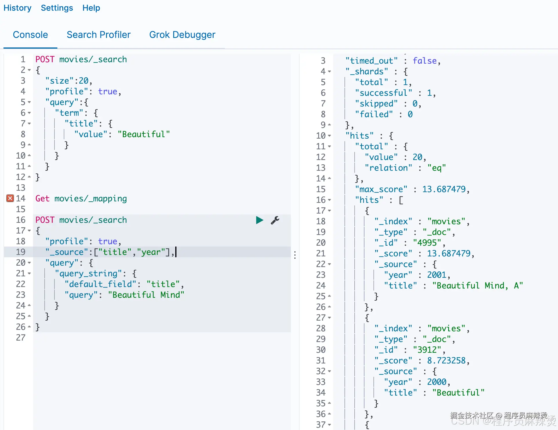The width and height of the screenshot is (558, 430).
Task: Select the Console tab
Action: pos(30,35)
